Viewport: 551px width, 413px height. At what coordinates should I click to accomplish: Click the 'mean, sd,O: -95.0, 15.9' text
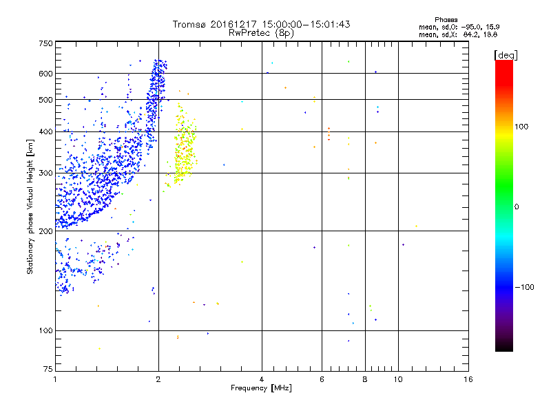click(x=459, y=27)
